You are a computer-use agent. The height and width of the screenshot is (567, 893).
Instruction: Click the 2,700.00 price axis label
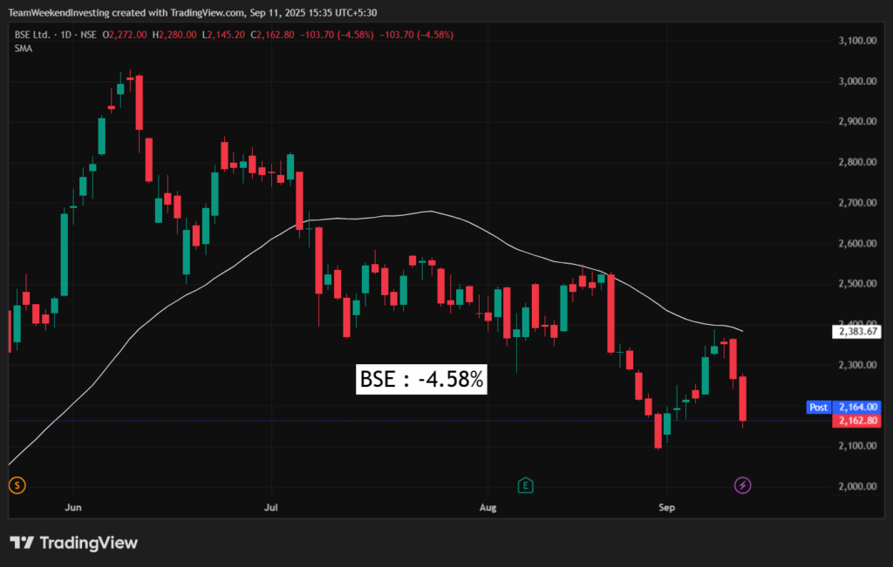857,202
